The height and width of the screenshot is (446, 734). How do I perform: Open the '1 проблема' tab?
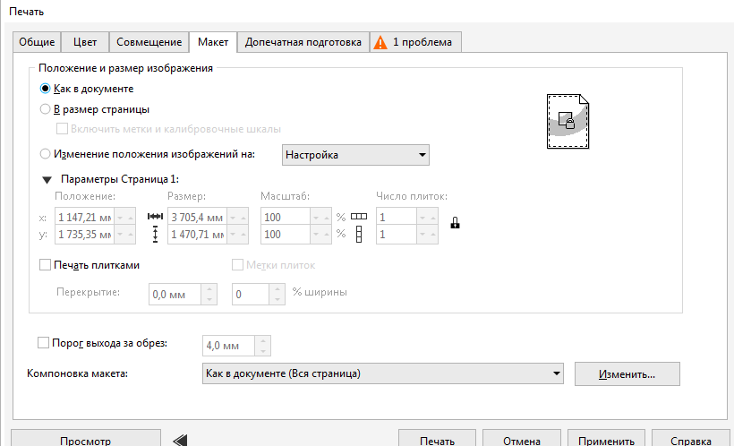click(x=415, y=42)
